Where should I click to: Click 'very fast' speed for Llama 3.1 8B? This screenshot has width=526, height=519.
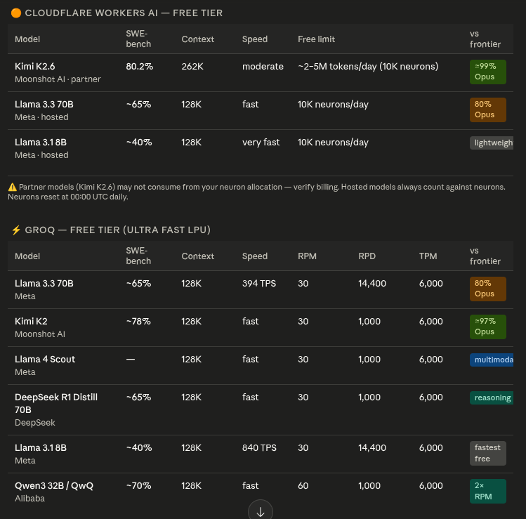click(x=261, y=143)
